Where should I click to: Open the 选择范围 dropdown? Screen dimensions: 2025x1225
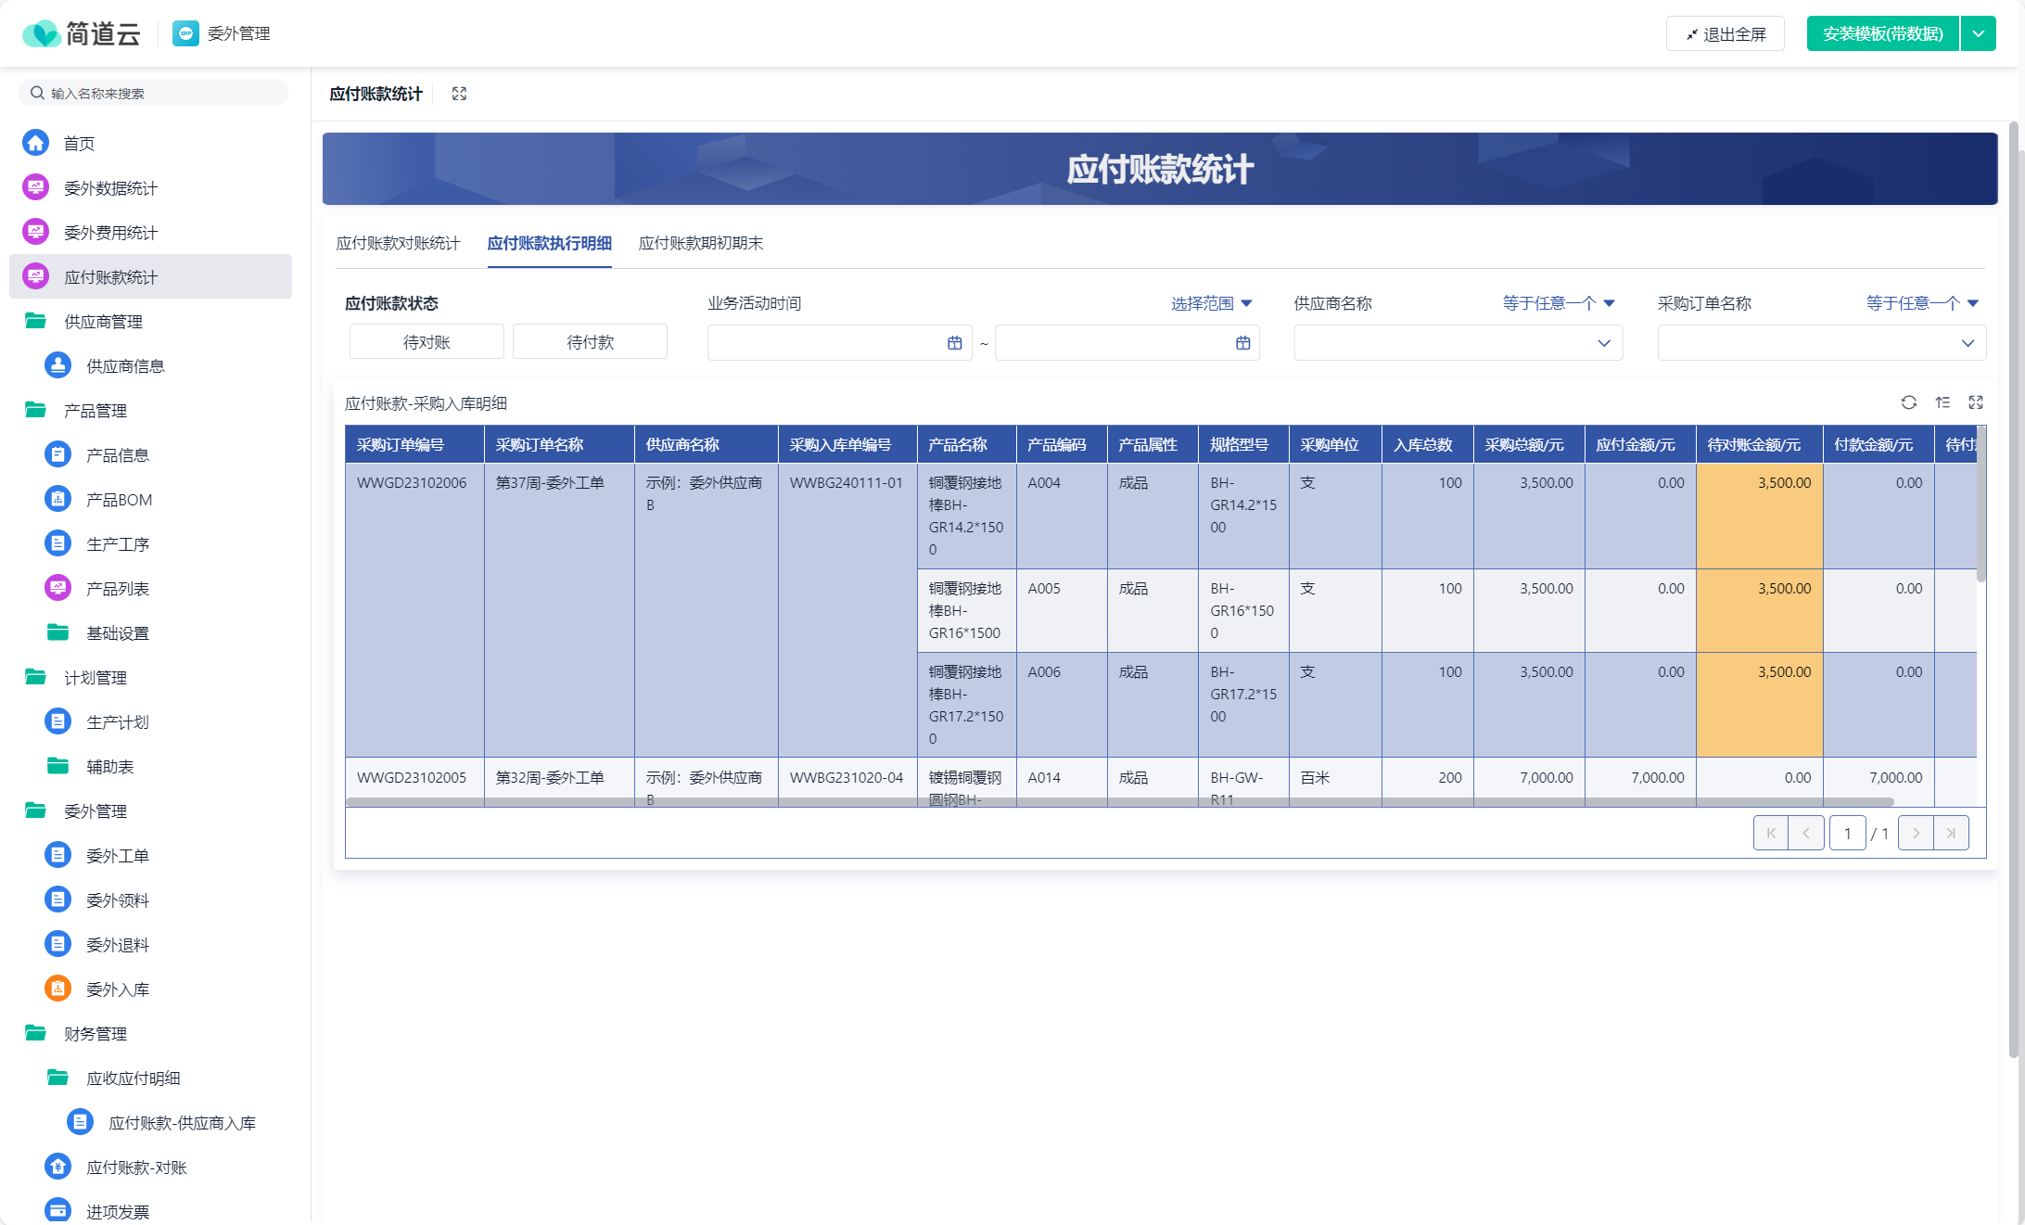click(1211, 303)
